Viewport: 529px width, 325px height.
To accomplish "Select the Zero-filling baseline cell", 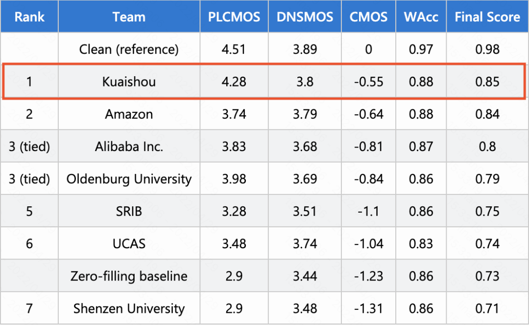I will click(x=129, y=276).
